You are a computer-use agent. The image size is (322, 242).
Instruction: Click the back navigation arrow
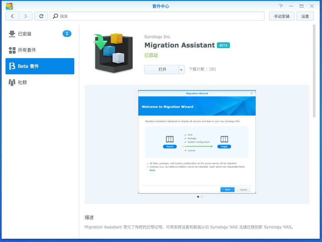[x=12, y=16]
